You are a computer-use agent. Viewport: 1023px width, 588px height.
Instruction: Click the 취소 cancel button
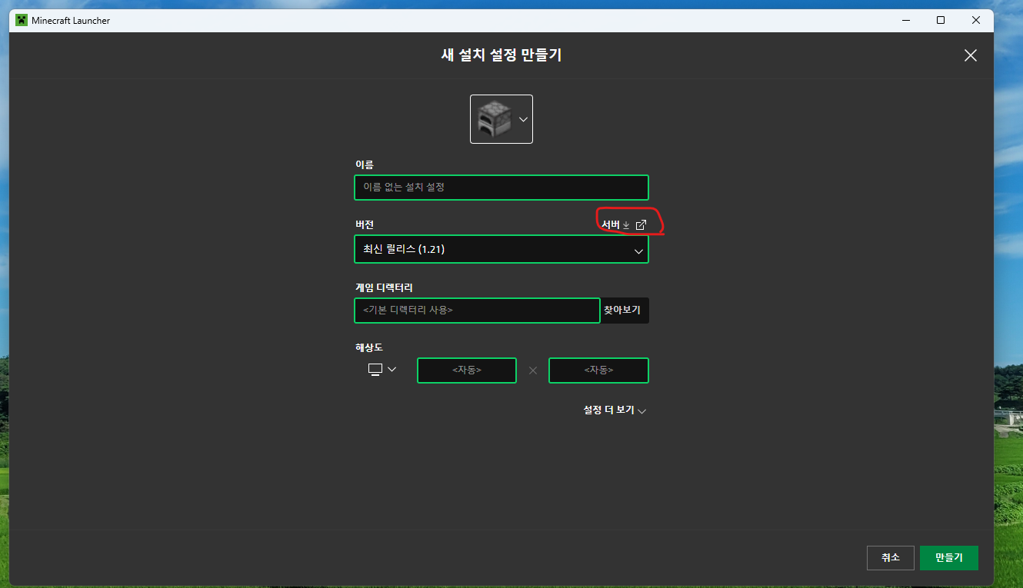coord(890,558)
